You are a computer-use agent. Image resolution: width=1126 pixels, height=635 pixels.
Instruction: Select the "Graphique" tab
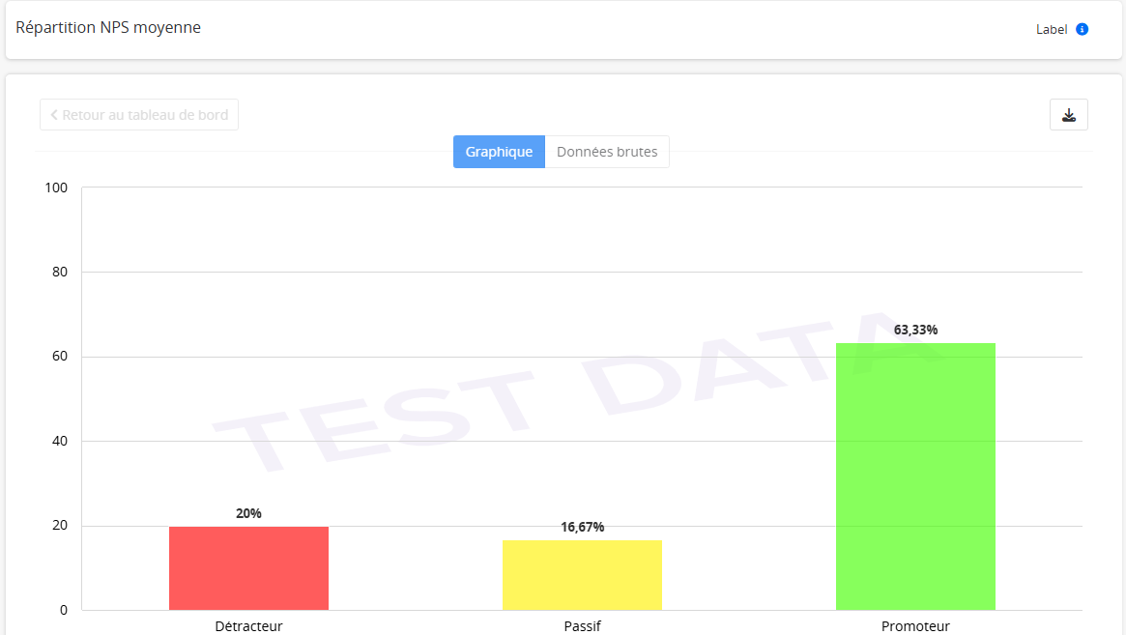coord(499,151)
